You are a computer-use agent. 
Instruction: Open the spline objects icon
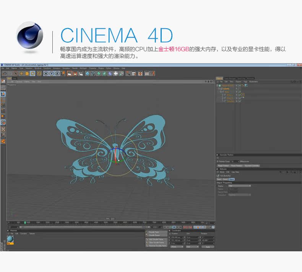pyautogui.click(x=93, y=74)
